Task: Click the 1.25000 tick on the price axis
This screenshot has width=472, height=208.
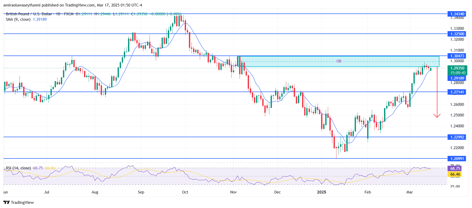Action: [457, 115]
